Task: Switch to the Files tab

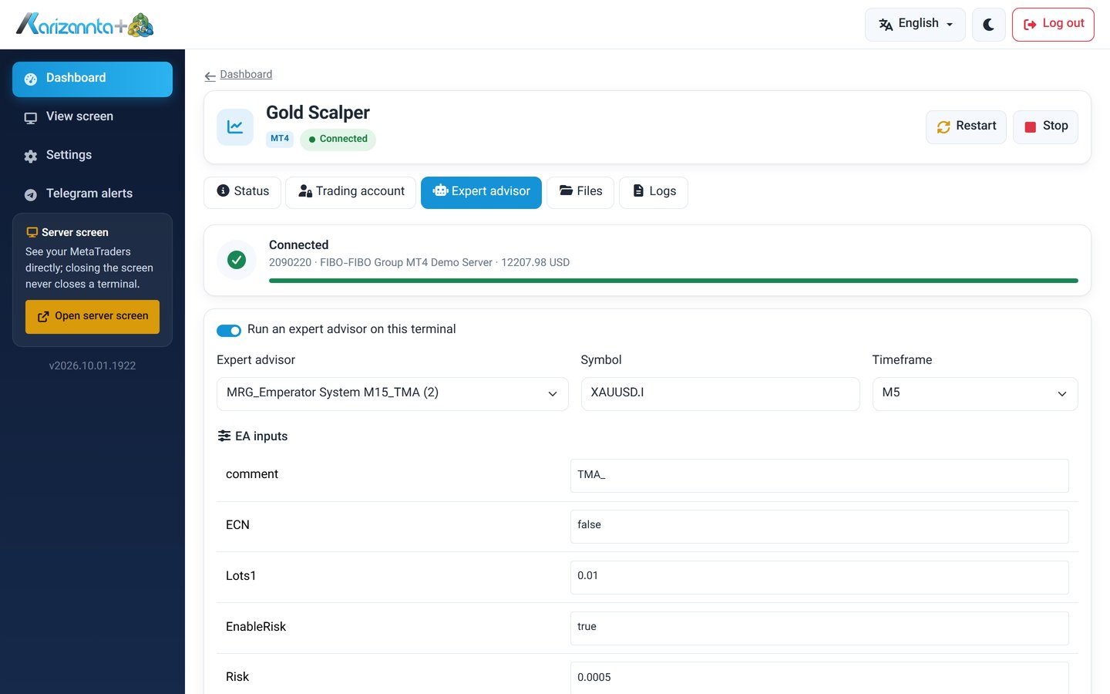Action: point(580,192)
